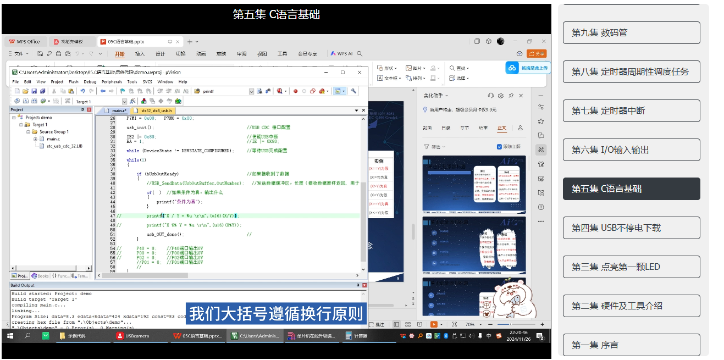Open notification center in taskbar

point(540,335)
